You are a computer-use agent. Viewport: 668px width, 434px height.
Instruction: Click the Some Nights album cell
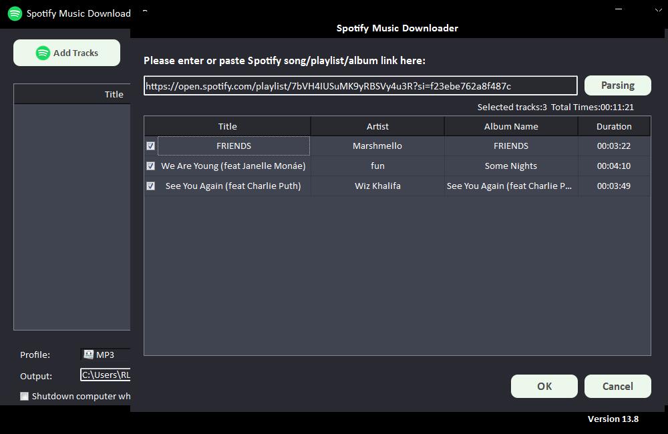[x=511, y=166]
